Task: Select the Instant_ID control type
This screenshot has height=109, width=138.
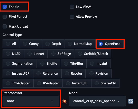Action: click(77, 83)
